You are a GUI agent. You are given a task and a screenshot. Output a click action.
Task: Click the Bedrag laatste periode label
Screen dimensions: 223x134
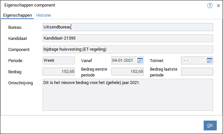163,72
